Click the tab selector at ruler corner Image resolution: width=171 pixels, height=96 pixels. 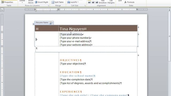2,10
